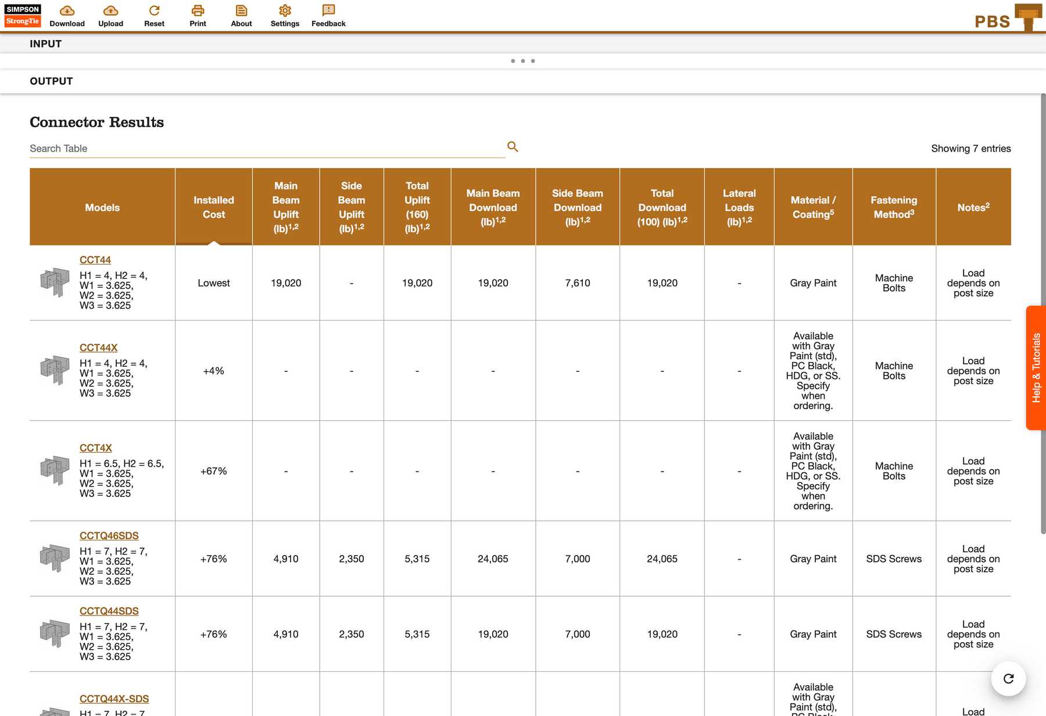
Task: Open the Help & Tutorials side tab
Action: click(x=1036, y=368)
